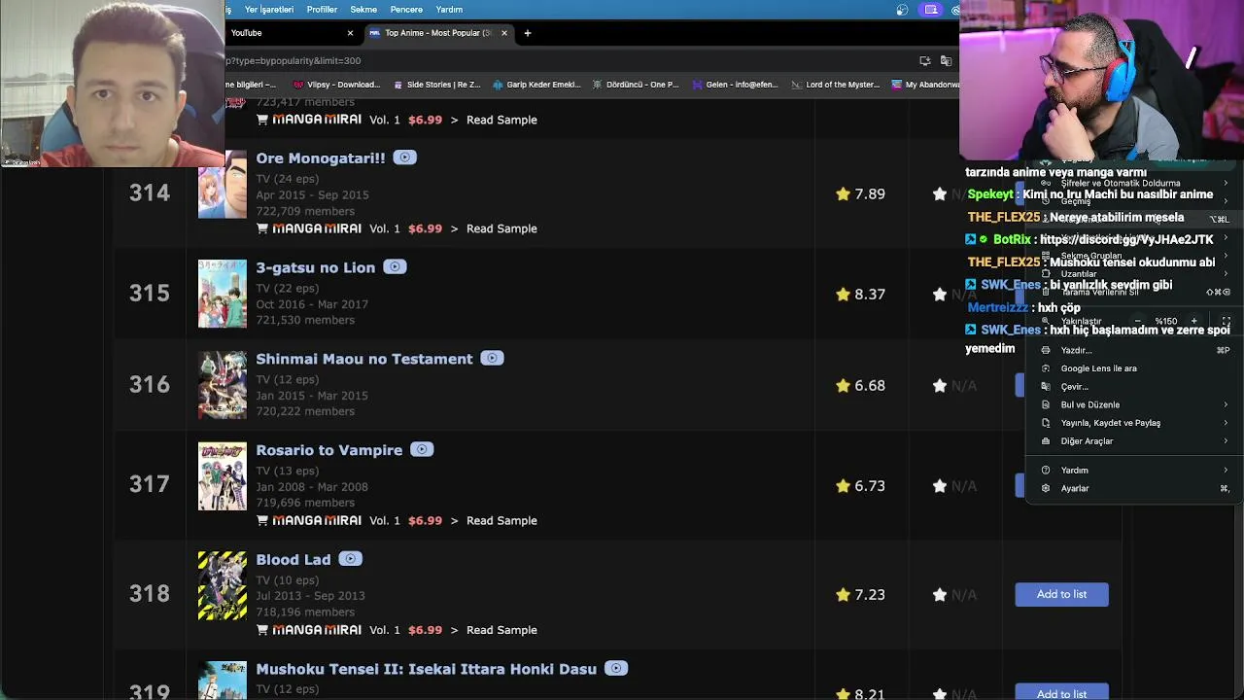The width and height of the screenshot is (1244, 700).
Task: Open Shinmai Maou no Testament cover thumbnail
Action: point(223,385)
